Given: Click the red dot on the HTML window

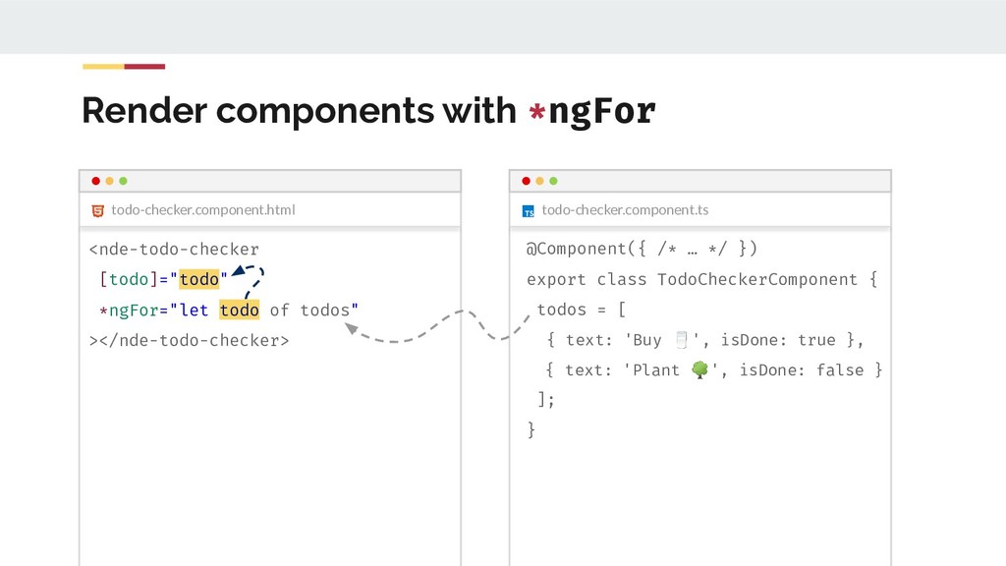Looking at the screenshot, I should [95, 181].
